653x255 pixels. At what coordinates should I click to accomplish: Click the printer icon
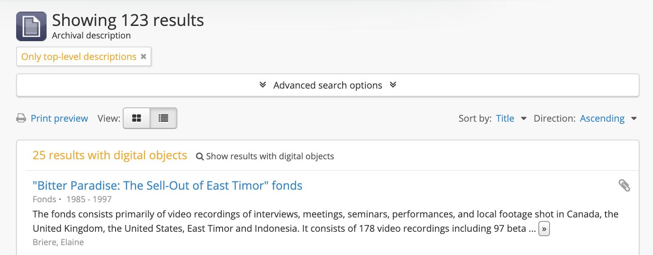pyautogui.click(x=21, y=119)
